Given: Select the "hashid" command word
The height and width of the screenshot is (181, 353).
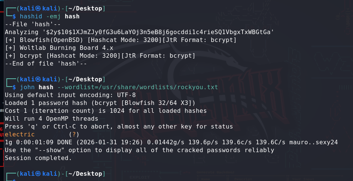Looking at the screenshot, I should 30,16.
